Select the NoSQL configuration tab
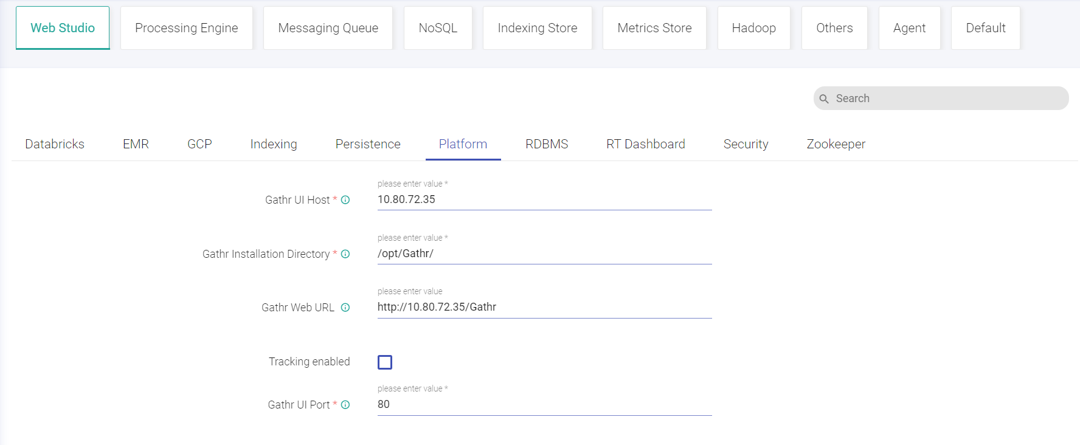This screenshot has width=1080, height=445. point(438,28)
